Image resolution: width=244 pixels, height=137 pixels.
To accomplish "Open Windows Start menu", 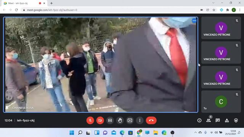I will point(72,133).
